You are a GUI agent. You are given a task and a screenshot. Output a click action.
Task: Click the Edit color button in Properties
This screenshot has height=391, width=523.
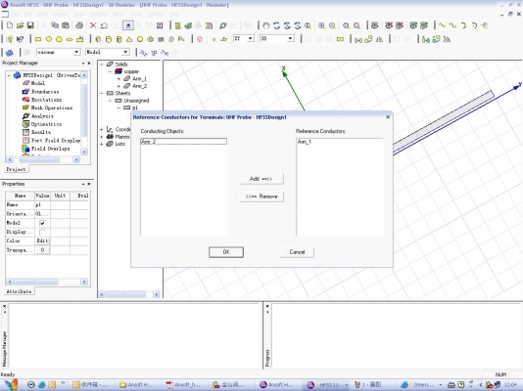[42, 240]
